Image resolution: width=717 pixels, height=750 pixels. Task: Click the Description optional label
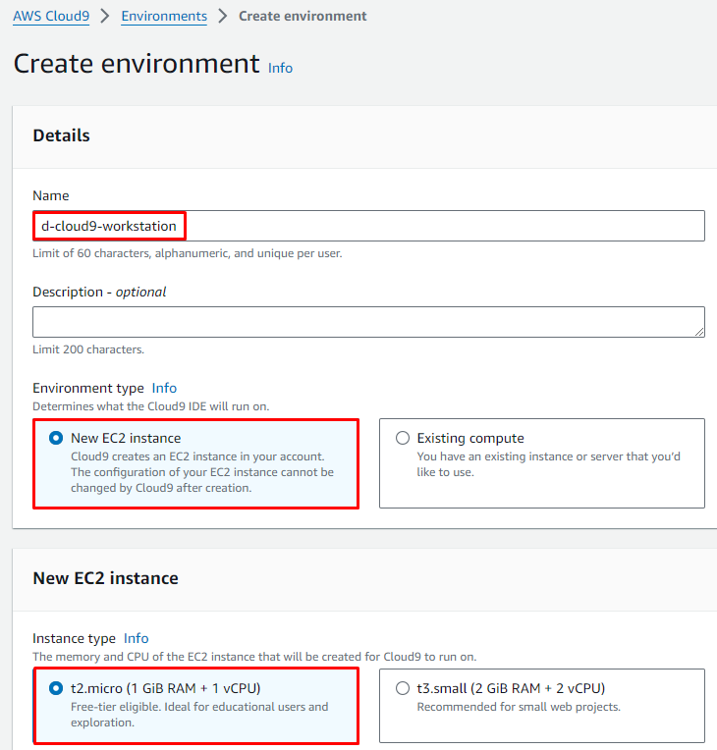pyautogui.click(x=99, y=292)
